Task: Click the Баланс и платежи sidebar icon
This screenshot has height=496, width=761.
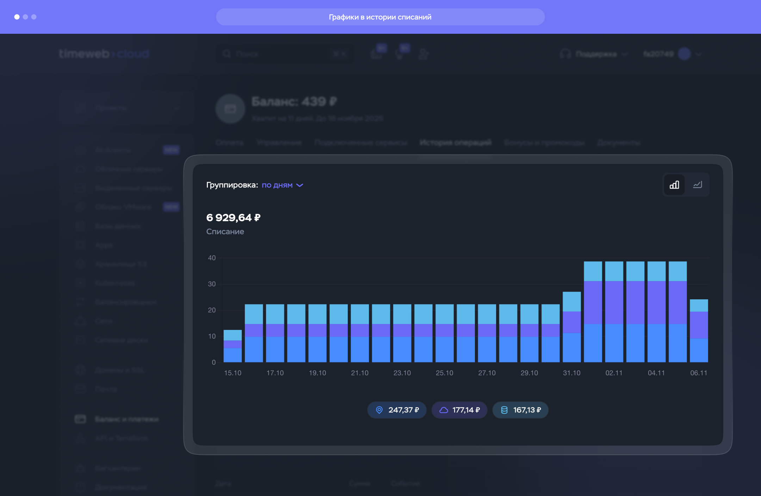Action: (x=80, y=419)
